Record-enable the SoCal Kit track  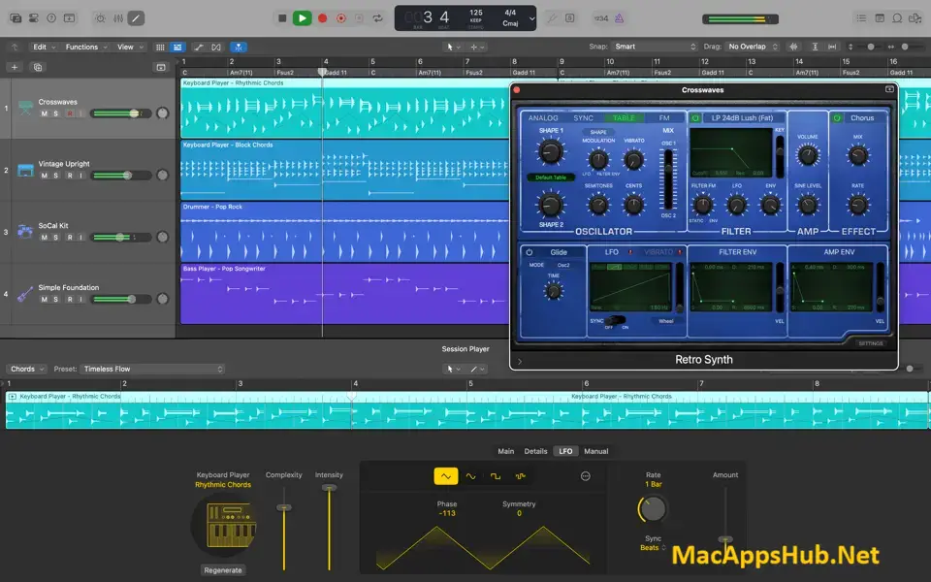(x=70, y=237)
